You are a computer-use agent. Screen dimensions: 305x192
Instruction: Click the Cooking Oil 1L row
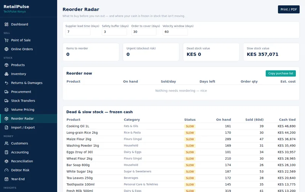(x=181, y=126)
